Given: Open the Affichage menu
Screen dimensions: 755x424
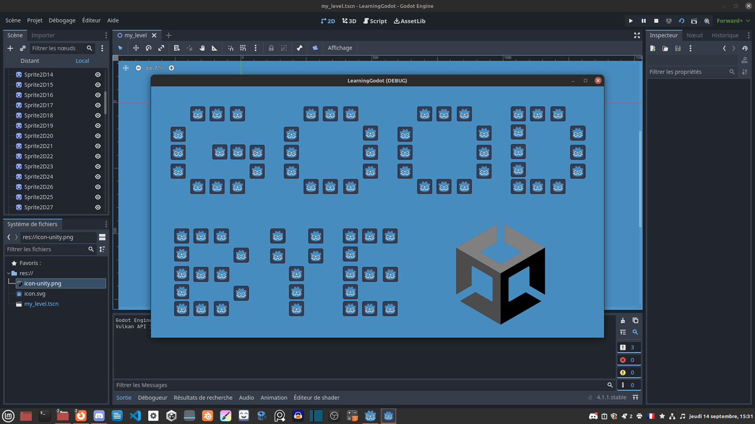Looking at the screenshot, I should click(x=340, y=48).
